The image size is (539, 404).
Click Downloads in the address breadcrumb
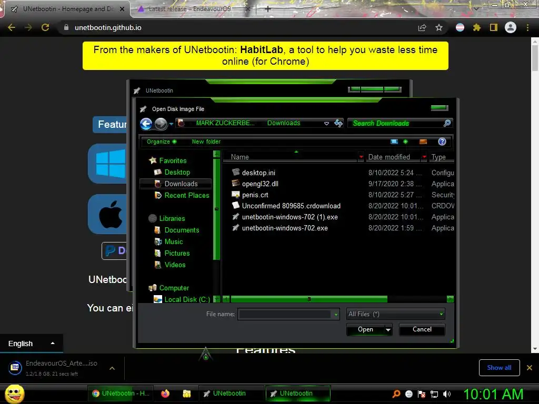(x=284, y=123)
